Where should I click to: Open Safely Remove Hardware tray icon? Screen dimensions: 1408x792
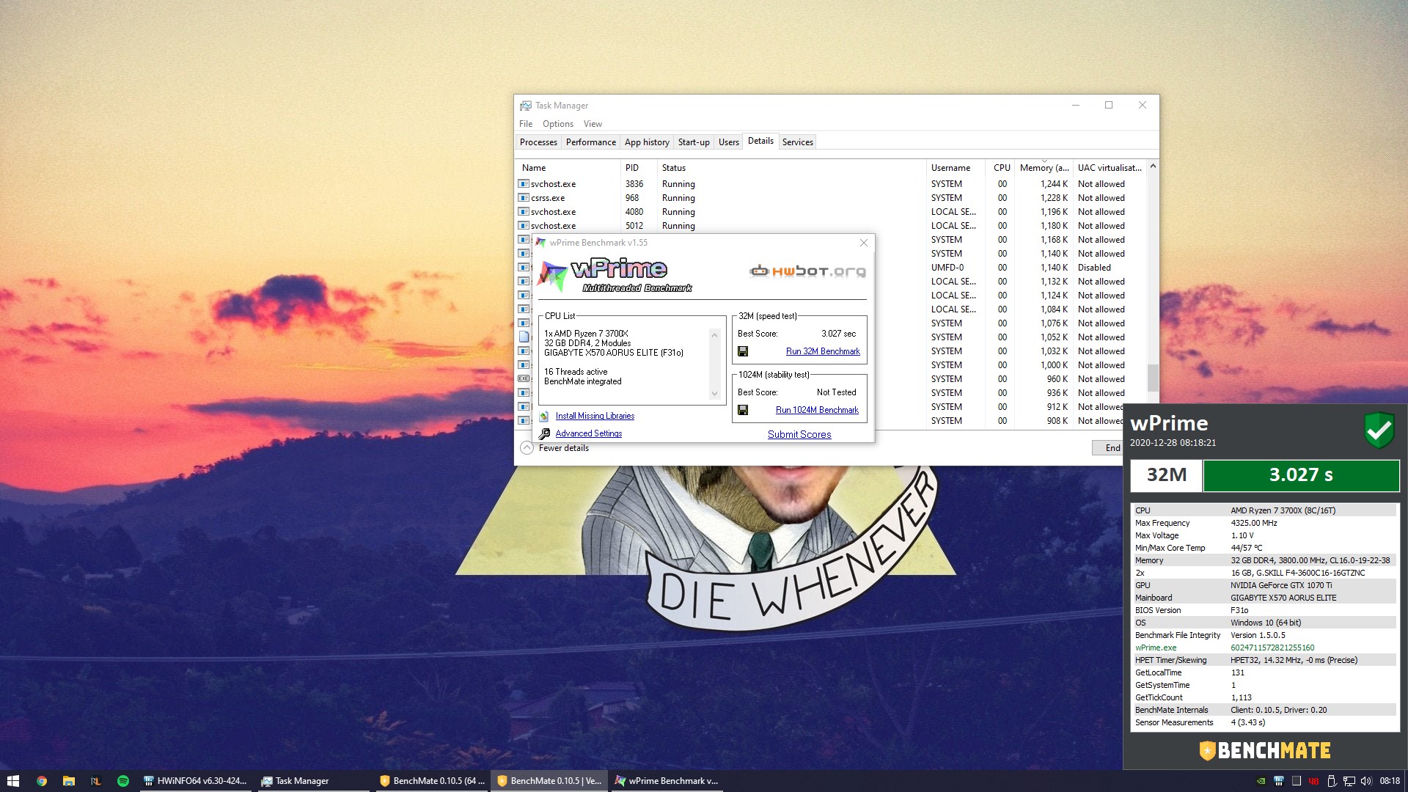pos(1331,781)
